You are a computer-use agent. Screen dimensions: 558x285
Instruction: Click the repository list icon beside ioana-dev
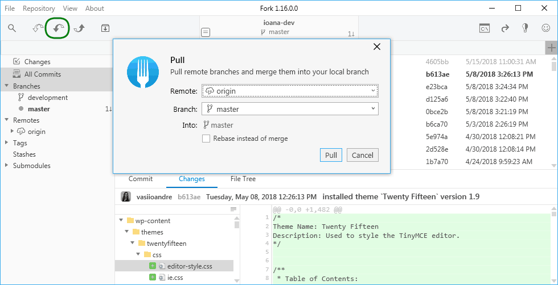pyautogui.click(x=206, y=32)
